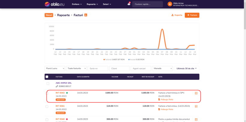Image resolution: width=246 pixels, height=122 pixels.
Task: Select checkbox for invoice INT 0041
Action: [47, 106]
